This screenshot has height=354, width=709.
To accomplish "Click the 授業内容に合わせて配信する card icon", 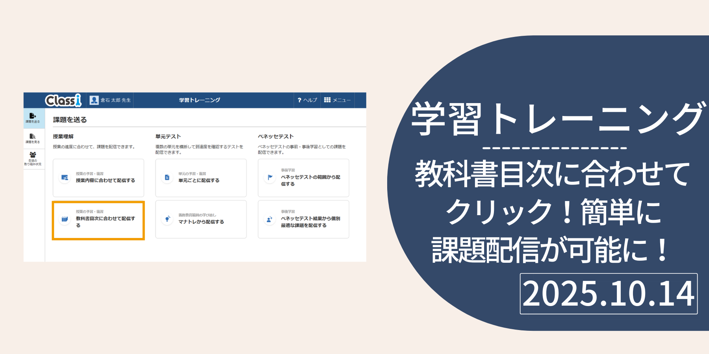I will coord(65,177).
